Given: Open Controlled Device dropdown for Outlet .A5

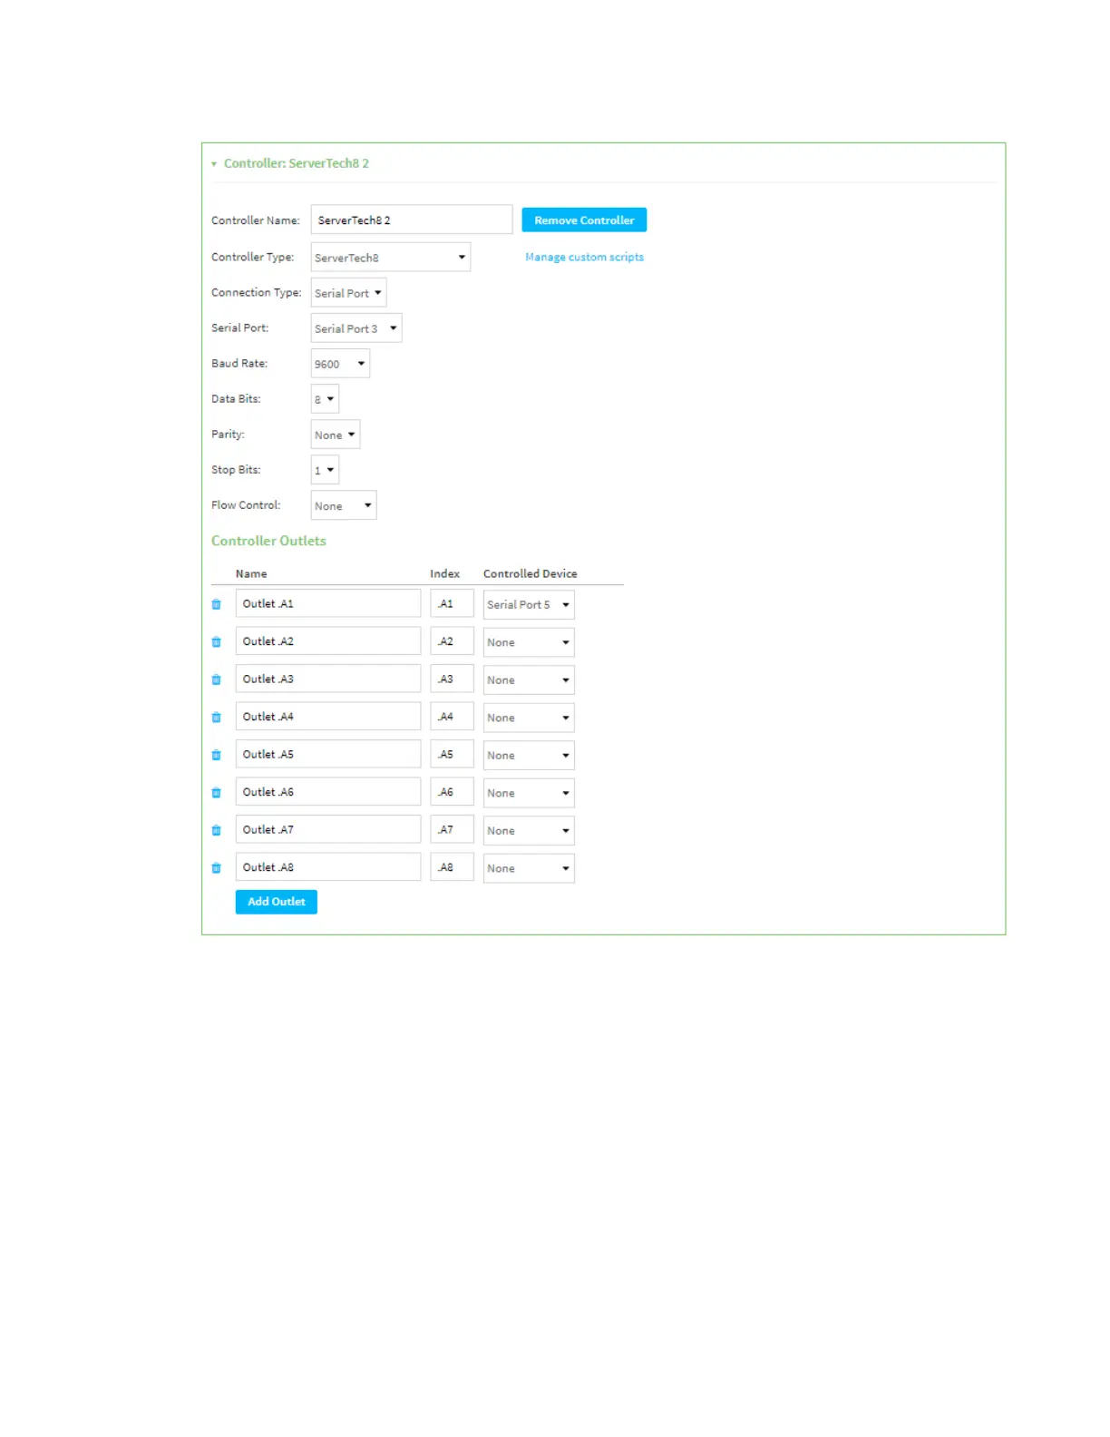Looking at the screenshot, I should [x=529, y=755].
